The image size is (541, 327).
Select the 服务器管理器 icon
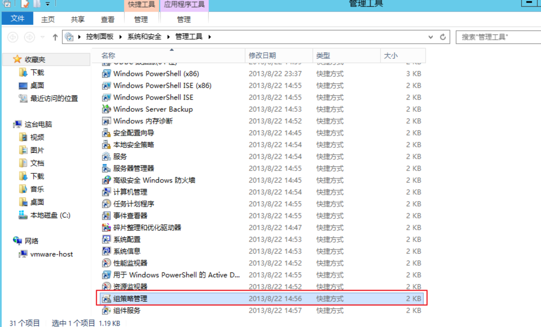coord(106,169)
